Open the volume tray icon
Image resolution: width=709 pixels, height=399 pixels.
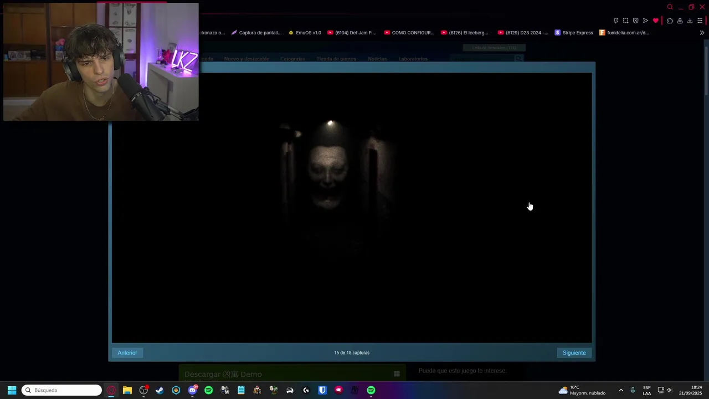(x=669, y=390)
